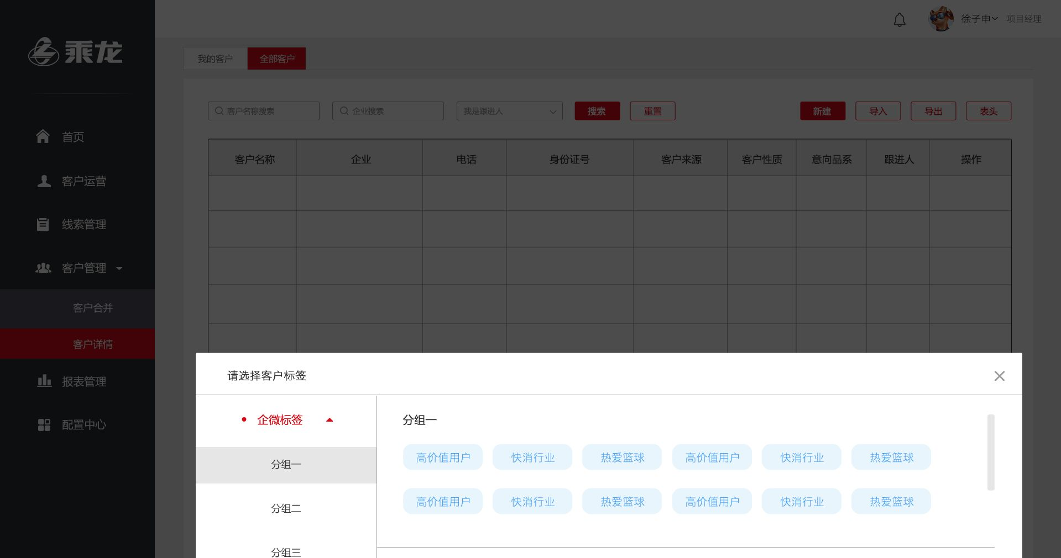
Task: Open the notification bell
Action: (x=900, y=20)
